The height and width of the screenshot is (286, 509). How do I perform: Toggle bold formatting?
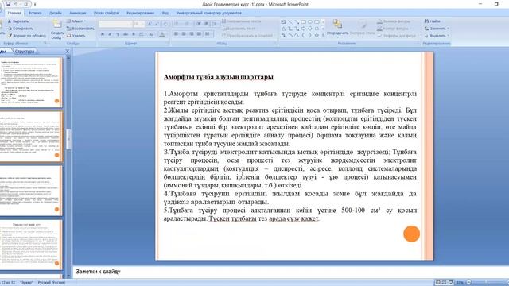click(103, 34)
